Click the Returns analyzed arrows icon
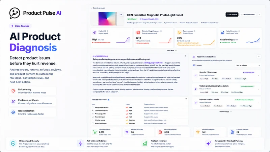Viewport: 270px width, 152px height. (x=127, y=132)
